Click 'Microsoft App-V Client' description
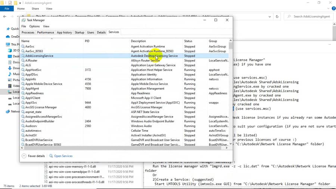This screenshot has height=189, width=336. pyautogui.click(x=146, y=98)
